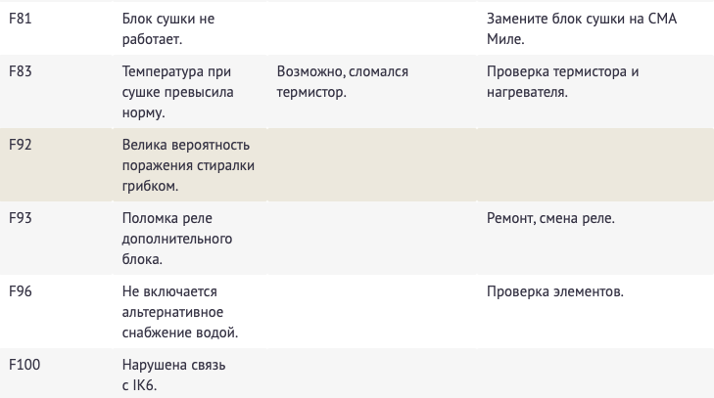Select the empty cause cell in F81 row
The height and width of the screenshot is (398, 714).
[372, 28]
